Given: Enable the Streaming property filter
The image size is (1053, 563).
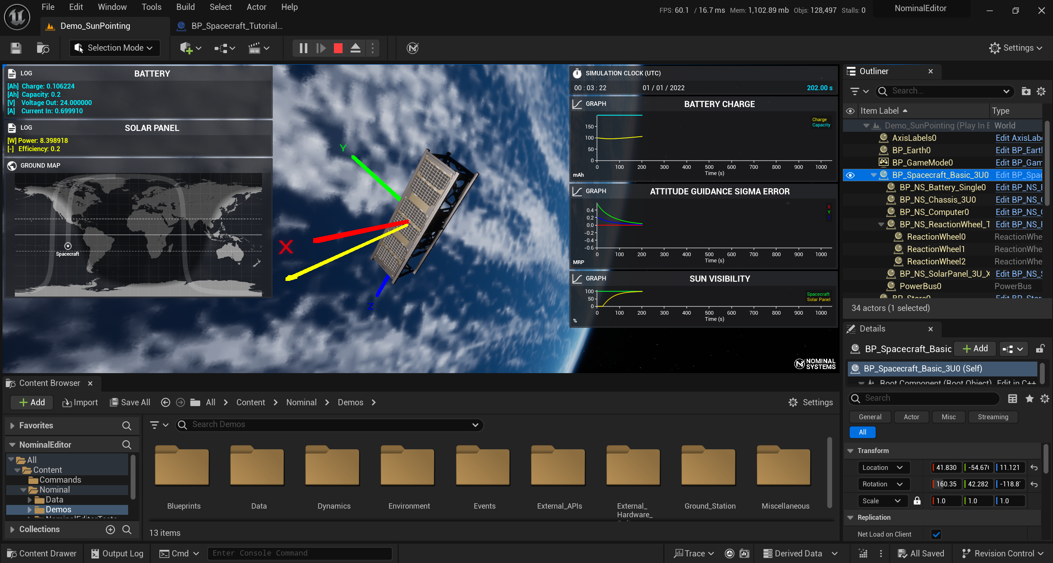Looking at the screenshot, I should click(x=993, y=417).
